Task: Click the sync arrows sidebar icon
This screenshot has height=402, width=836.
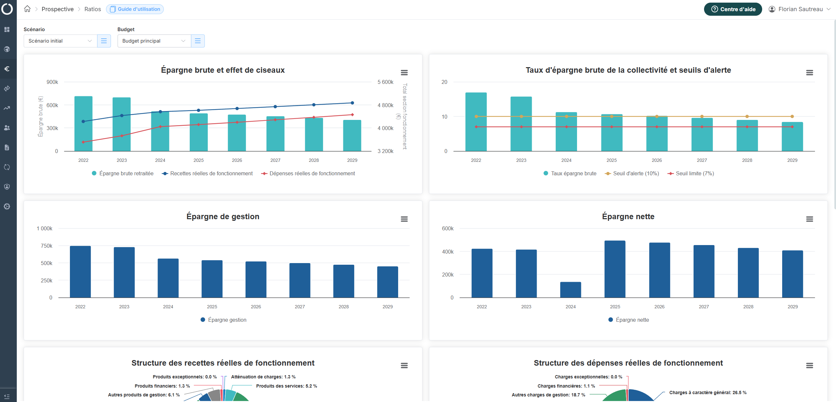Action: click(x=7, y=167)
